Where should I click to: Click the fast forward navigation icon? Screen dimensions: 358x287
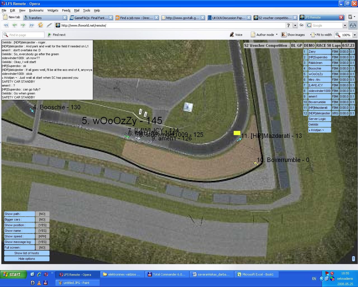pyautogui.click(x=32, y=25)
